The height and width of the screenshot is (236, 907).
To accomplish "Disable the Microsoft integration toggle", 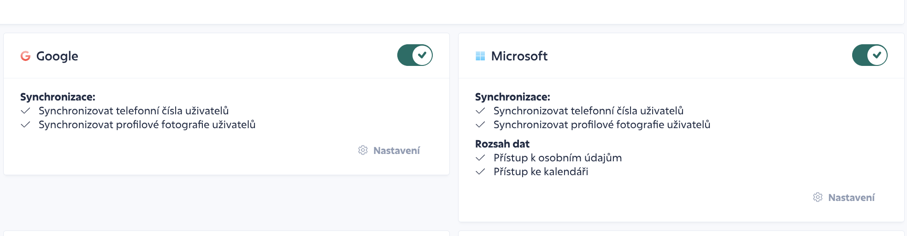I will tap(870, 55).
